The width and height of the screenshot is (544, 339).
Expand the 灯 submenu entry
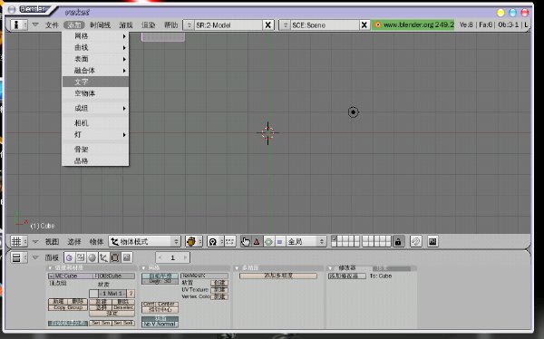click(95, 135)
